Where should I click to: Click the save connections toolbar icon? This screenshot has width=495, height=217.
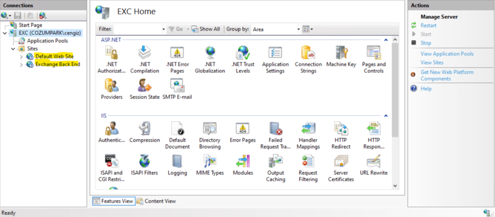coord(18,15)
